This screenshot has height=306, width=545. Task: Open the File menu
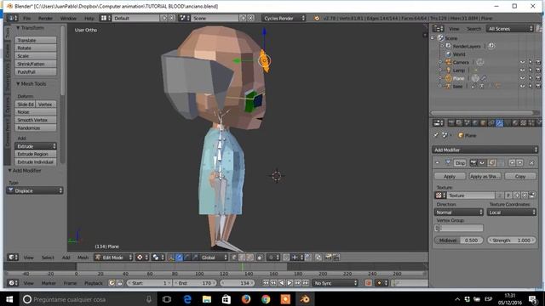(27, 18)
